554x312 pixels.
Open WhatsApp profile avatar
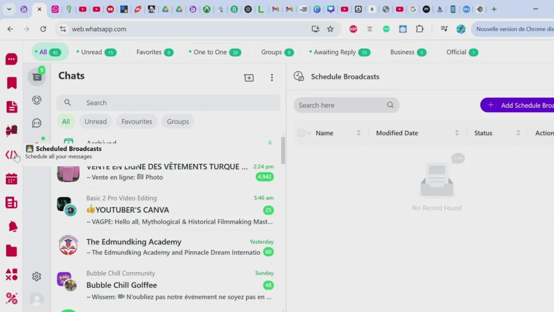coord(37,299)
